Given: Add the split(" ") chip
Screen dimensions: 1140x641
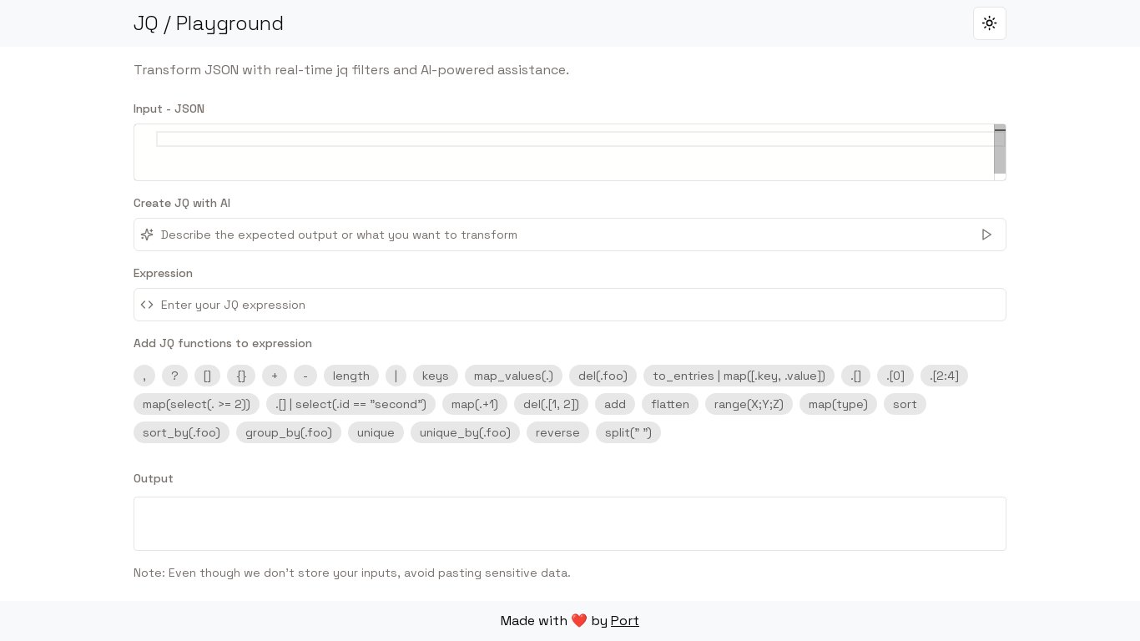Looking at the screenshot, I should coord(628,432).
